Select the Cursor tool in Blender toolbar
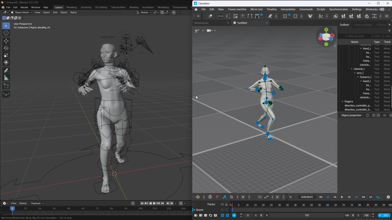This screenshot has height=220, width=392. click(x=6, y=33)
